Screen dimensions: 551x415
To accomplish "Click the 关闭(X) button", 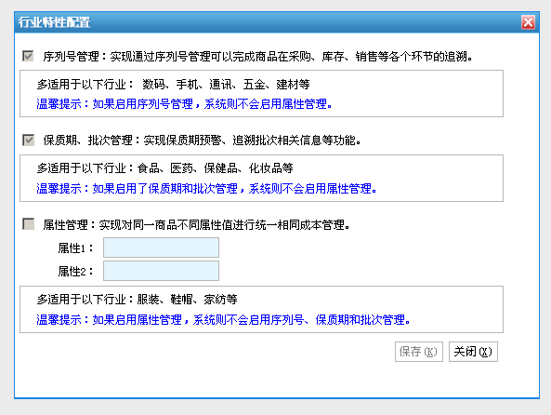I will (x=473, y=352).
